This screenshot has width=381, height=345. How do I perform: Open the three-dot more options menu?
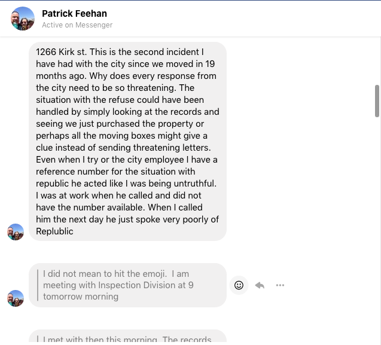[280, 285]
